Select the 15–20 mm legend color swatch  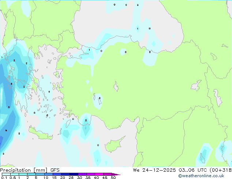click(x=57, y=174)
